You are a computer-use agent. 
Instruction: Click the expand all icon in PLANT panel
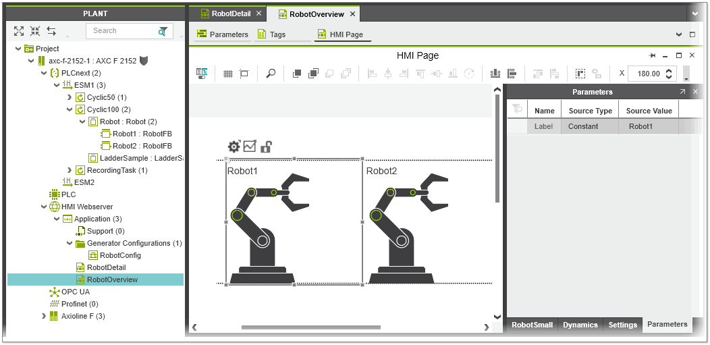19,31
